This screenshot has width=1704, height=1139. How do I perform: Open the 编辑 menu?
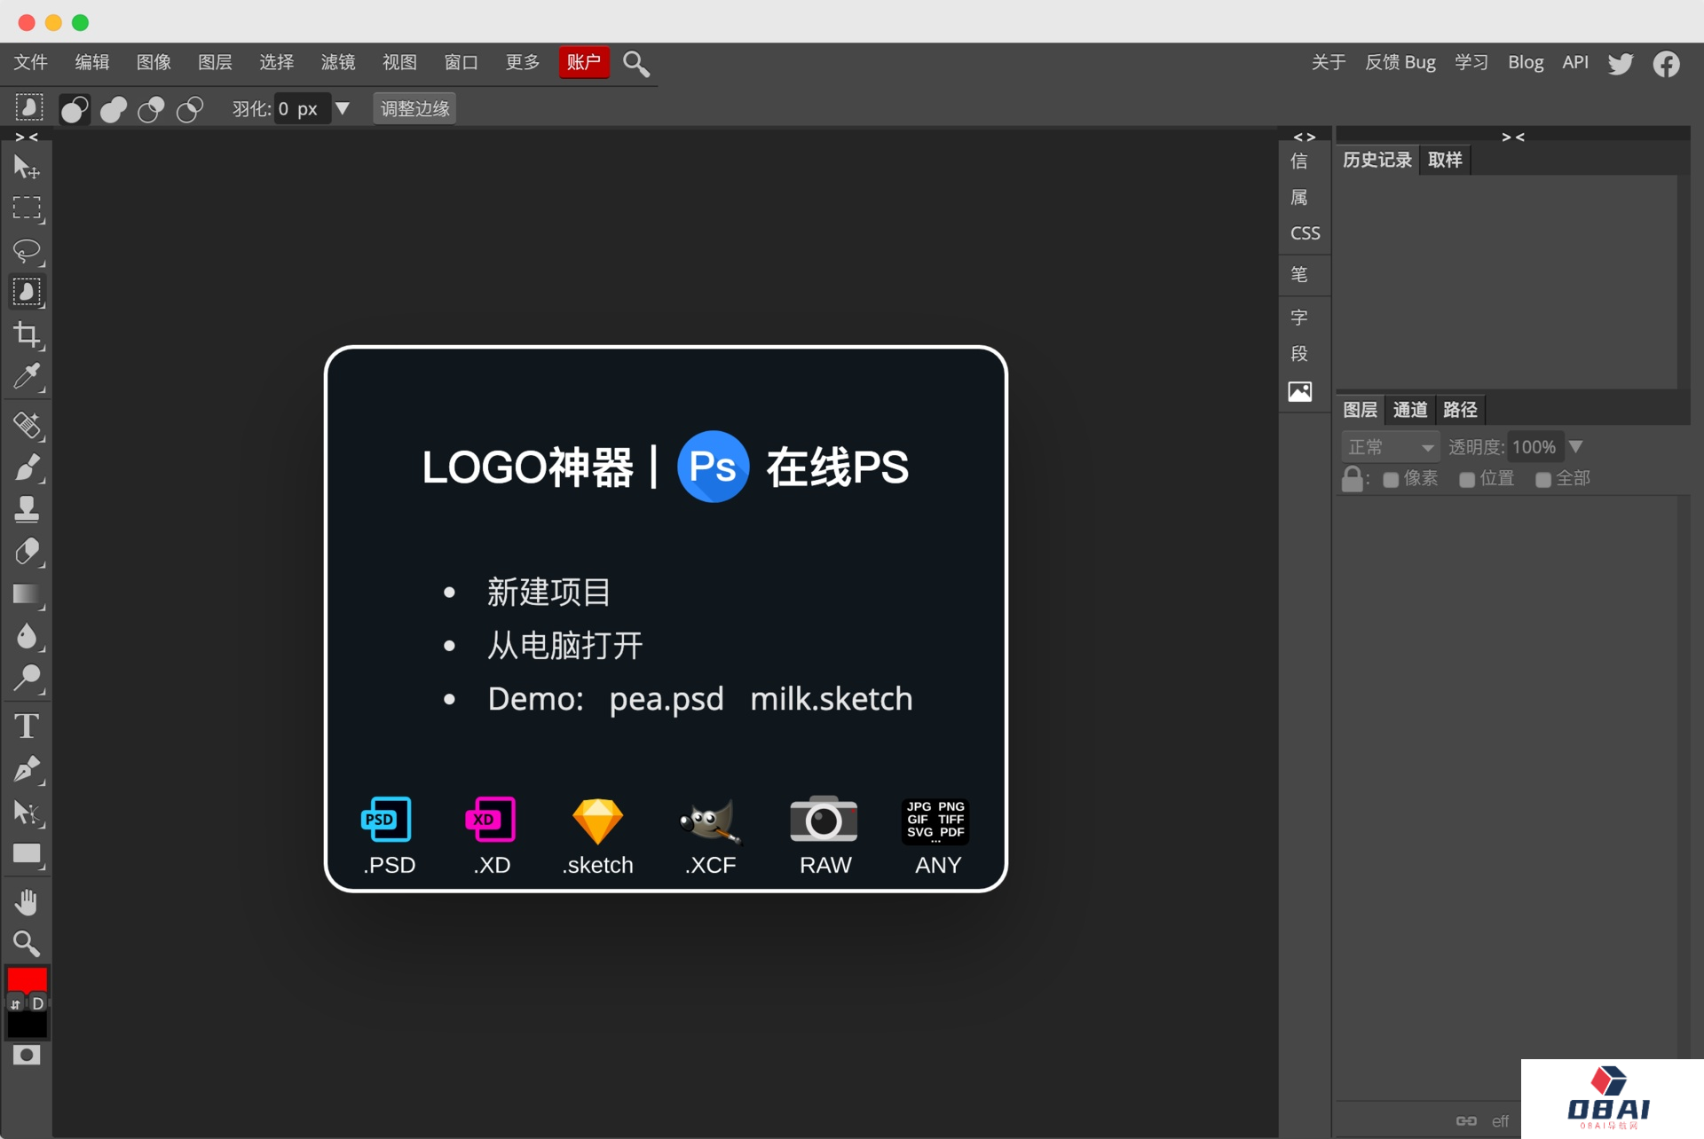pos(92,62)
